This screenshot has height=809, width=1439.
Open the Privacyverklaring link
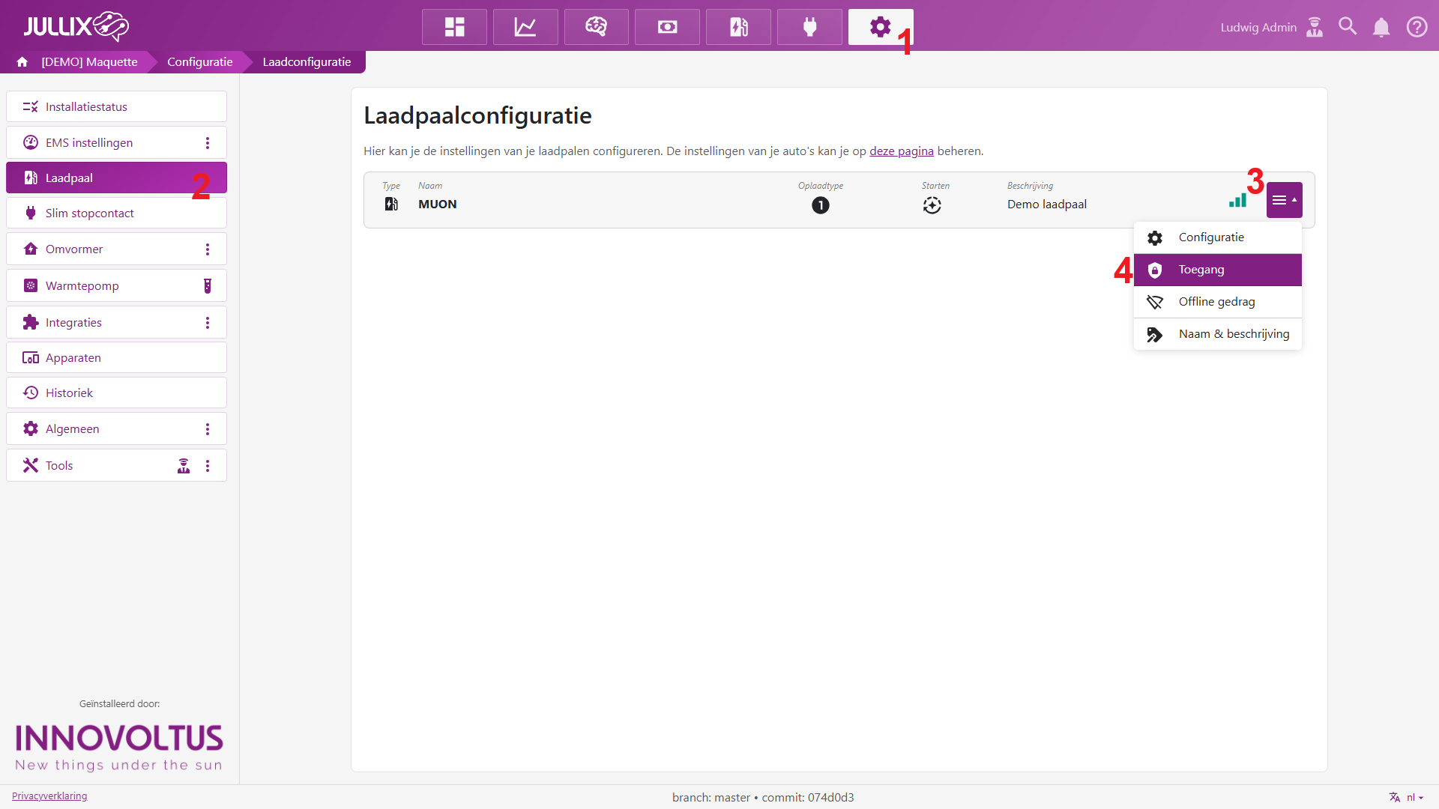tap(49, 796)
